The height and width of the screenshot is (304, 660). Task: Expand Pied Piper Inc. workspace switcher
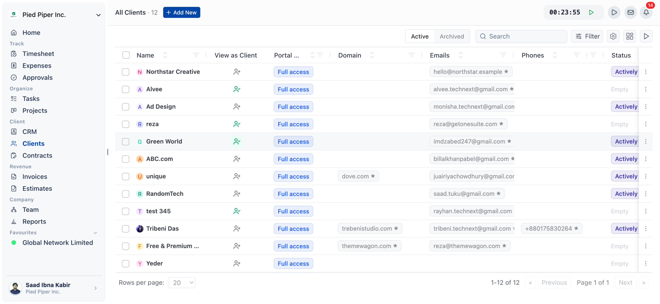pyautogui.click(x=98, y=15)
